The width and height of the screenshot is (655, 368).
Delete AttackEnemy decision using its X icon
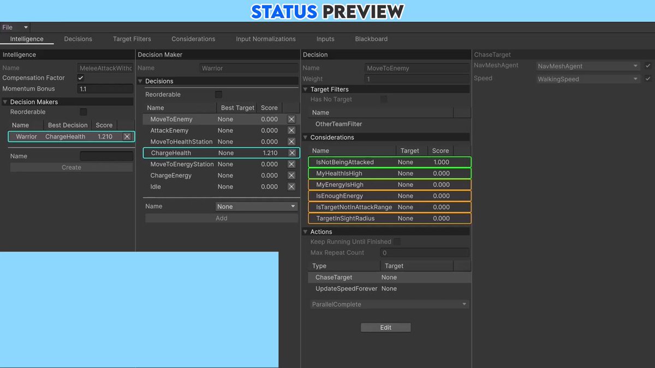291,131
